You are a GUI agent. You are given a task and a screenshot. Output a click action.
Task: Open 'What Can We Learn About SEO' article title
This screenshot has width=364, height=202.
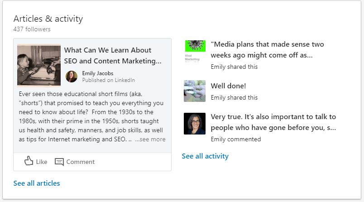(113, 56)
